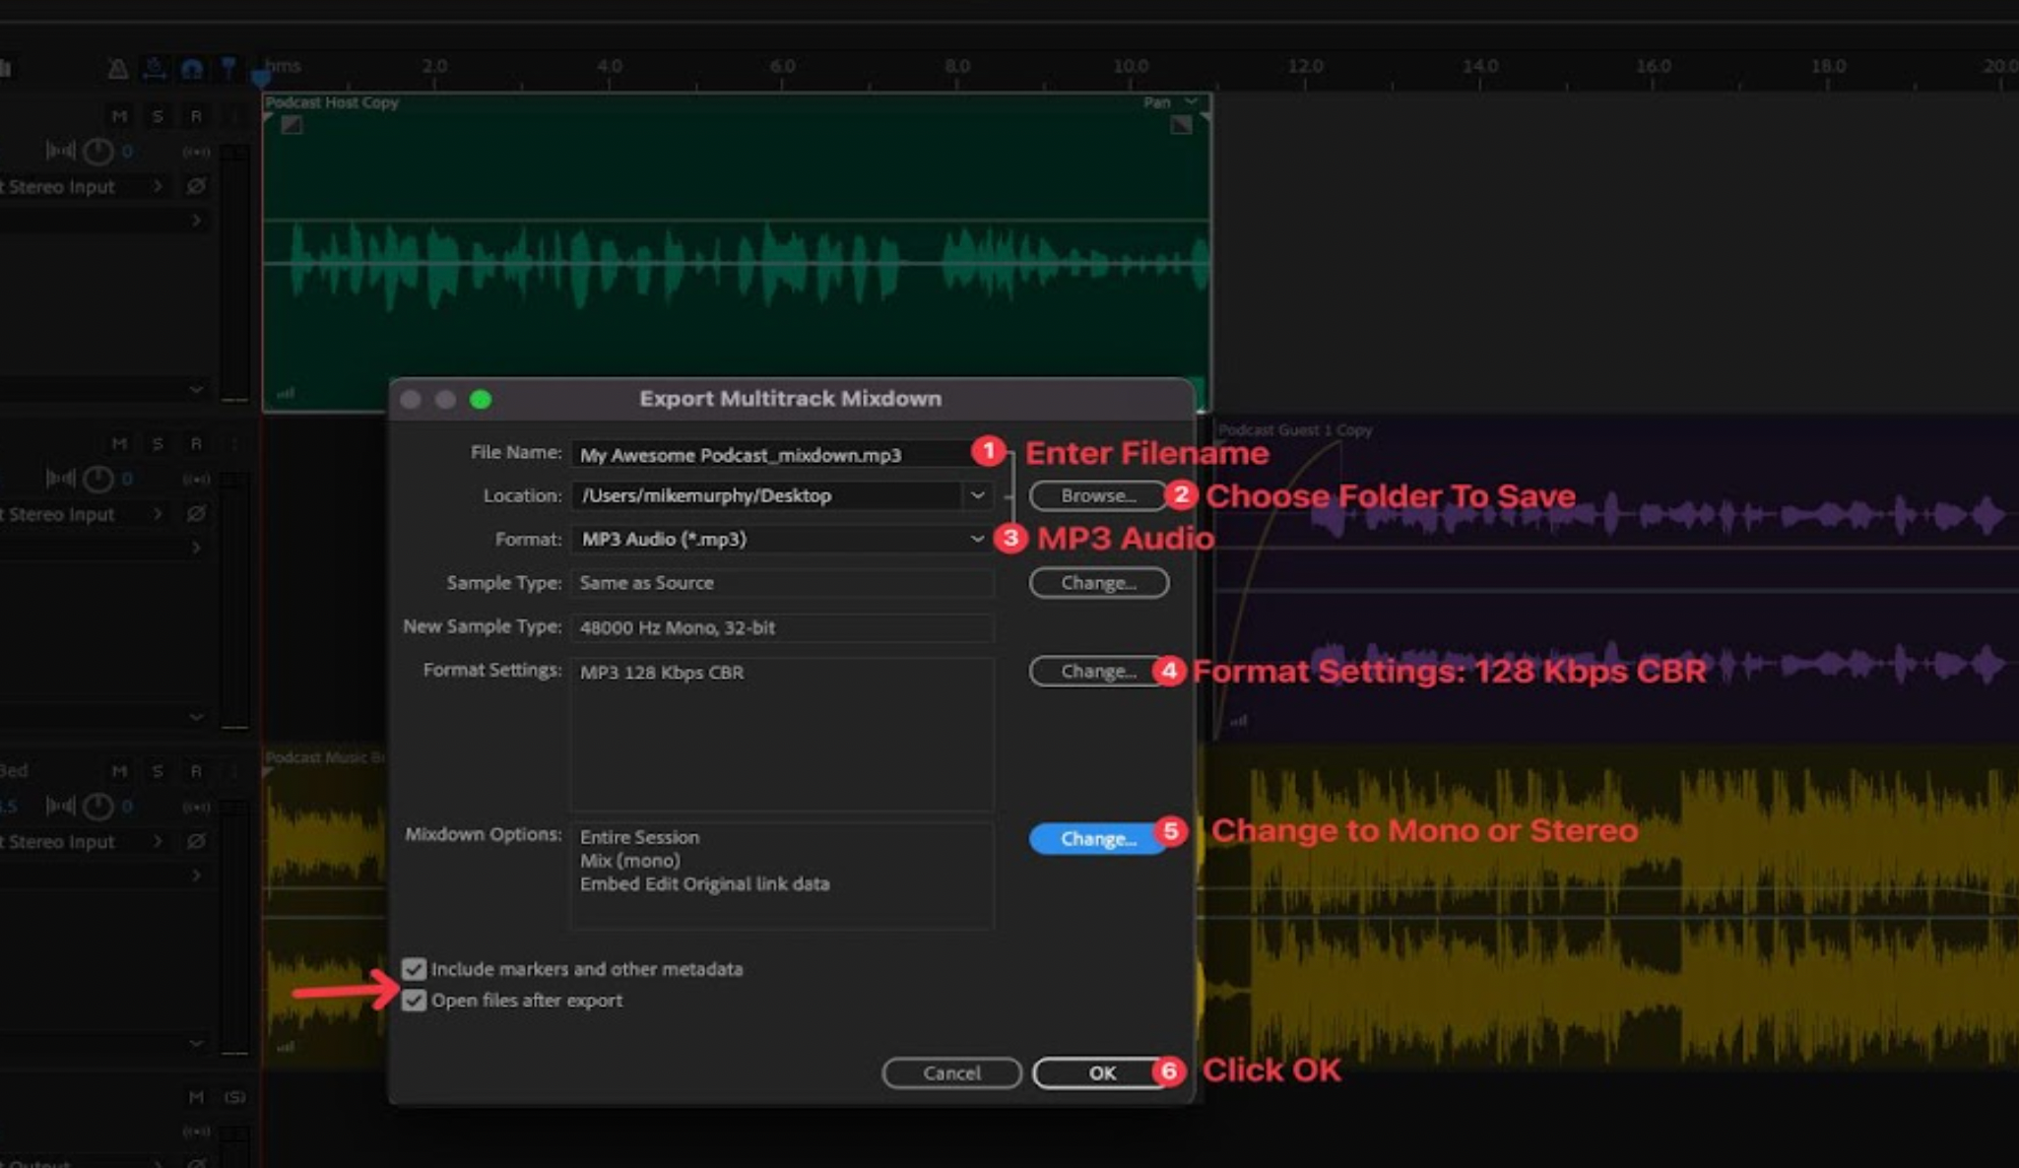The width and height of the screenshot is (2019, 1168).
Task: Click the File Name text field
Action: [x=768, y=455]
